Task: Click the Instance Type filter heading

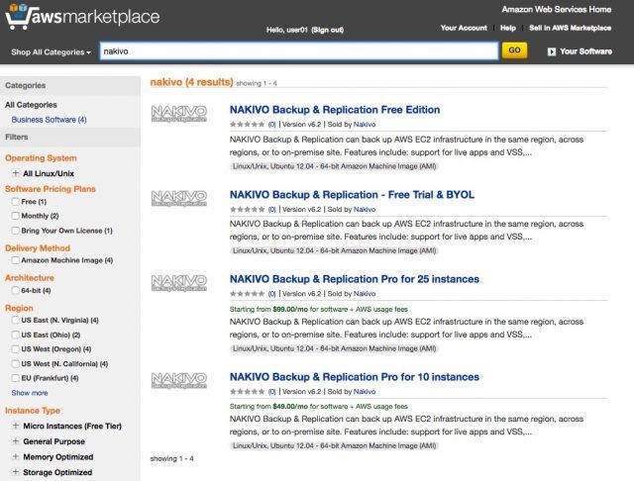Action: pos(33,411)
